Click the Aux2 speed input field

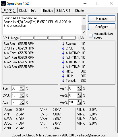pos(73,95)
